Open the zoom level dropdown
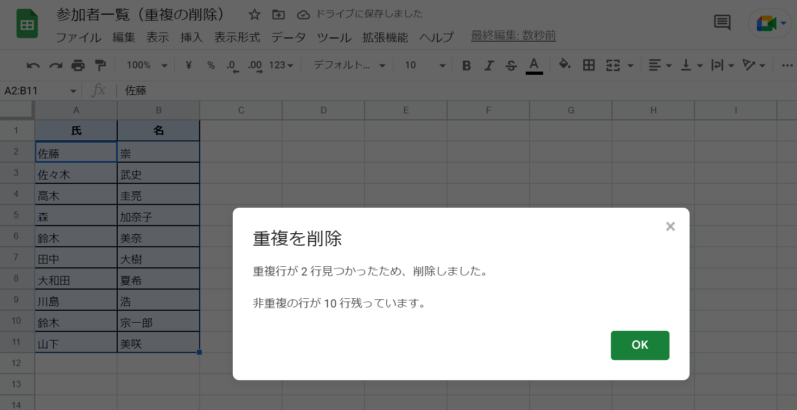 [x=144, y=65]
